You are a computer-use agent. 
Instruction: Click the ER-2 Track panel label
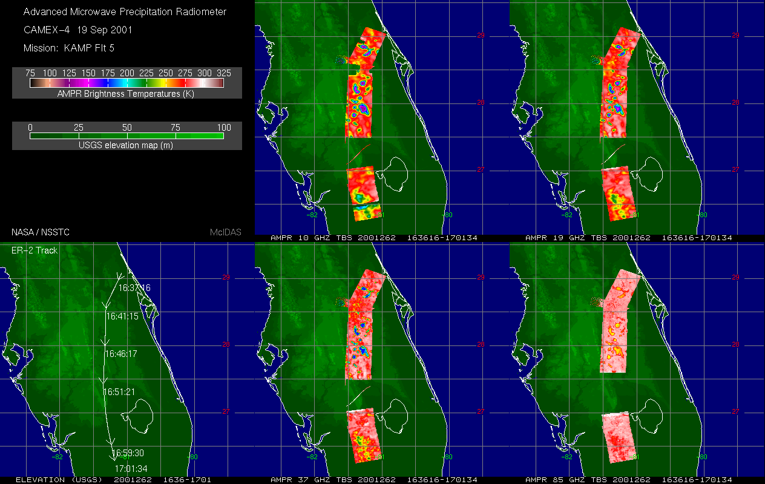point(31,250)
